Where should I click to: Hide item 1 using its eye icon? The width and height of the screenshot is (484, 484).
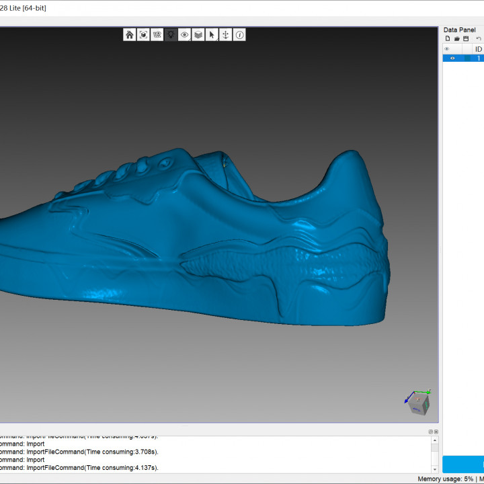(452, 58)
